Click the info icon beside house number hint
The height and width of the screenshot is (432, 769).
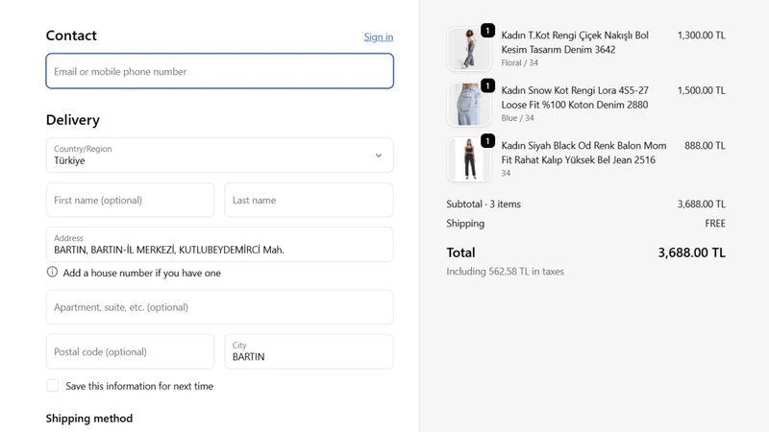tap(52, 272)
